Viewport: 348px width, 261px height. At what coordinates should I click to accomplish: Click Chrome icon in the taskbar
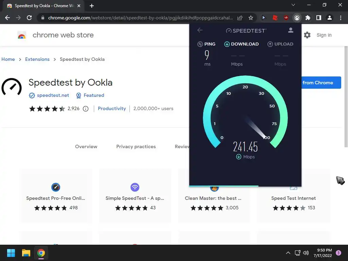(x=41, y=253)
